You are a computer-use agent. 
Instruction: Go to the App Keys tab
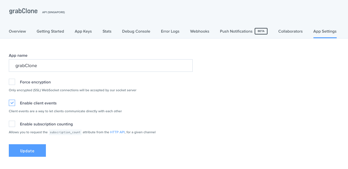click(83, 31)
